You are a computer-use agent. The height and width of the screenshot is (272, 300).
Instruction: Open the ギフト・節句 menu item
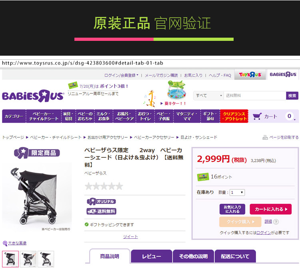pos(210,116)
